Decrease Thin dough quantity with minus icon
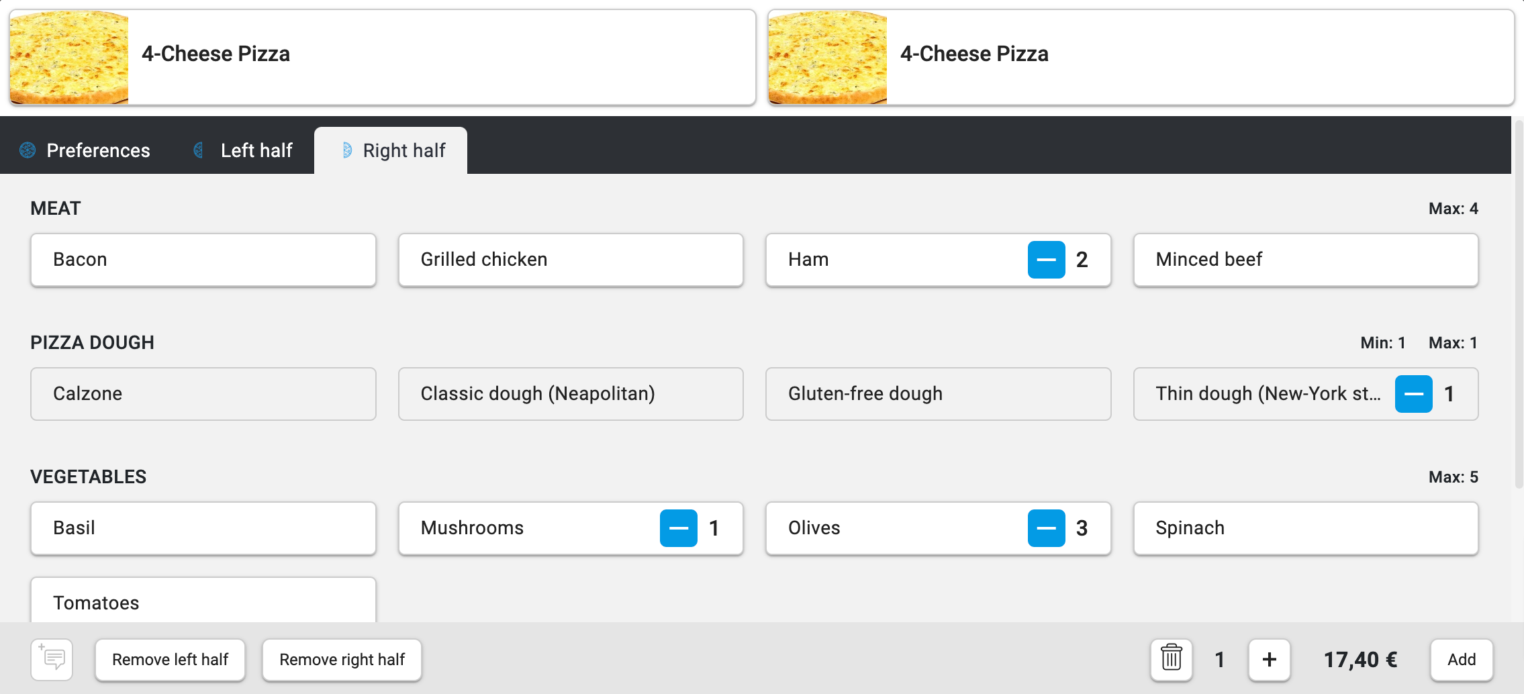 1413,394
